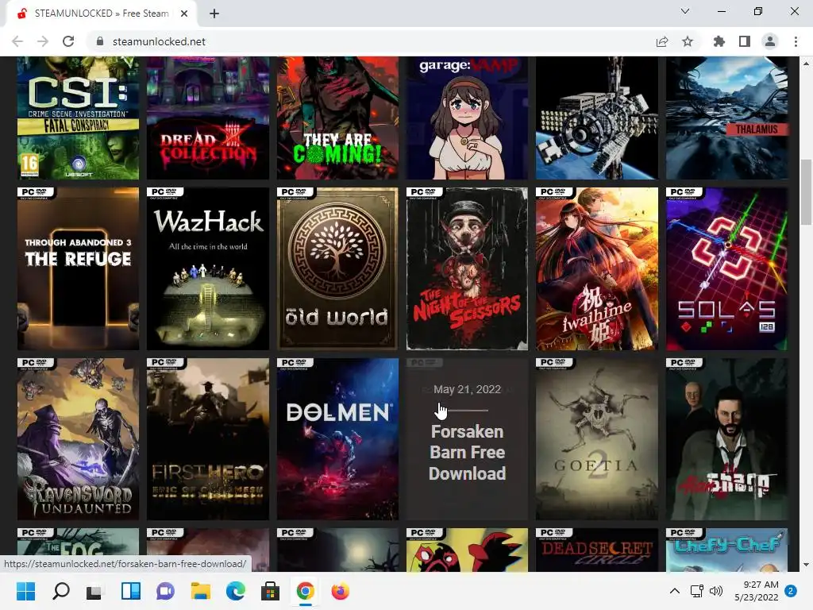Show hidden system tray icons
This screenshot has height=610, width=813.
[x=675, y=591]
